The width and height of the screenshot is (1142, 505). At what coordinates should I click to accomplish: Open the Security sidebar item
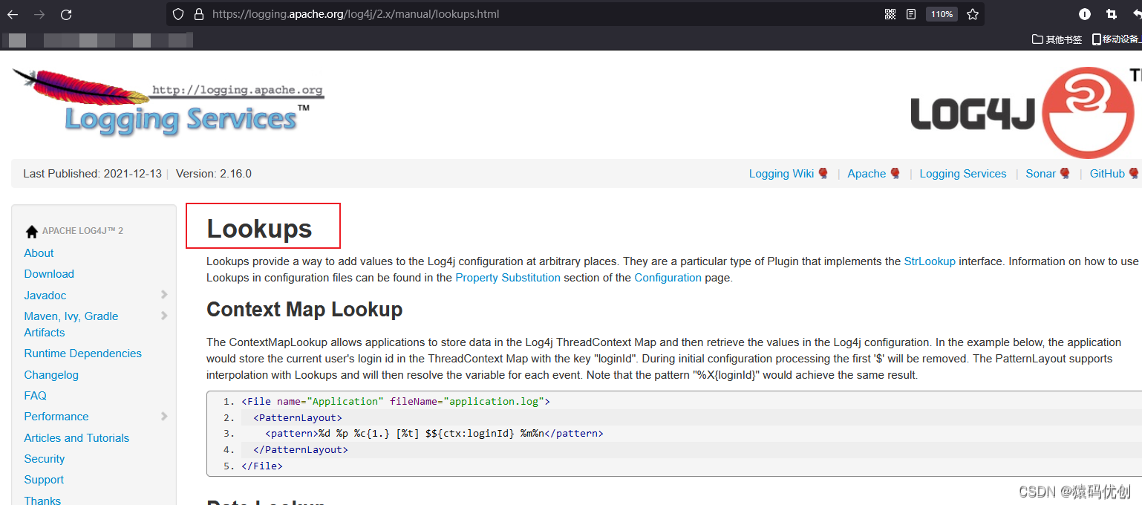[45, 459]
